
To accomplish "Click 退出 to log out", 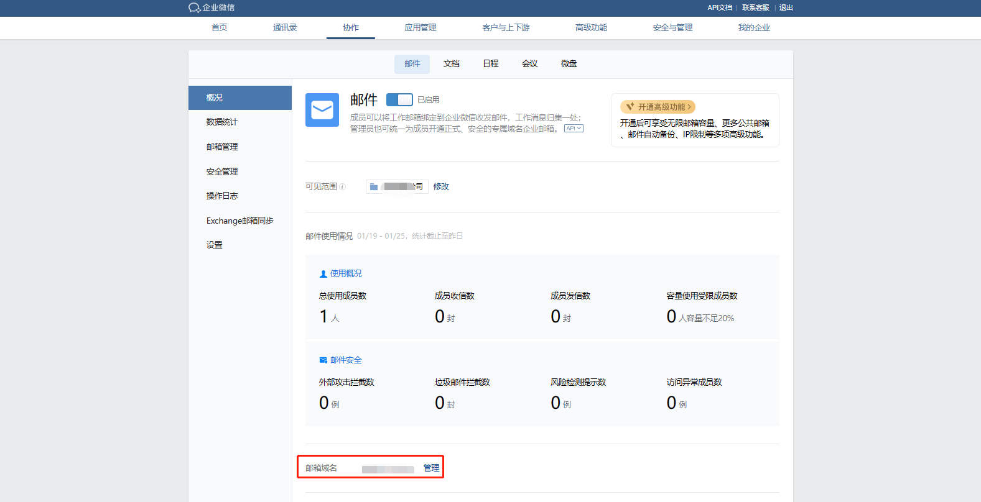I will click(786, 7).
